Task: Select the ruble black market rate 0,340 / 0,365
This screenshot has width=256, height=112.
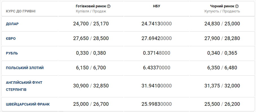Action: pyautogui.click(x=222, y=53)
